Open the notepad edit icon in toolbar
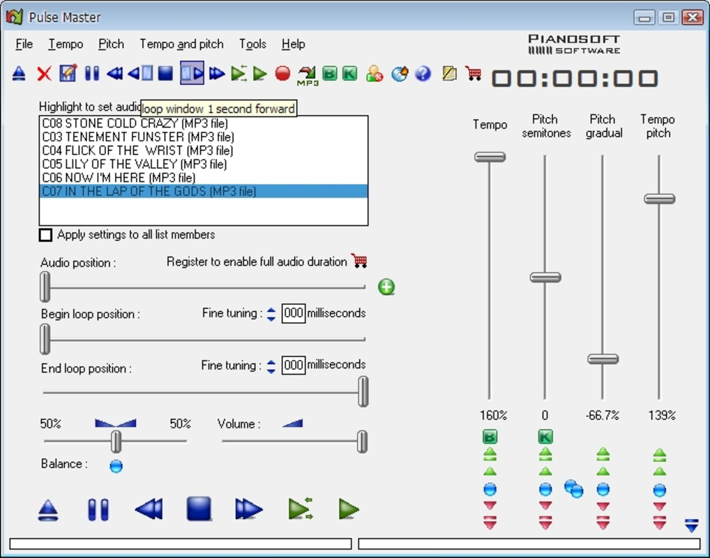The width and height of the screenshot is (710, 558). (68, 73)
